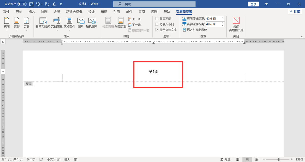This screenshot has width=305, height=162.
Task: Open ribbon display options icon
Action: click(x=266, y=4)
